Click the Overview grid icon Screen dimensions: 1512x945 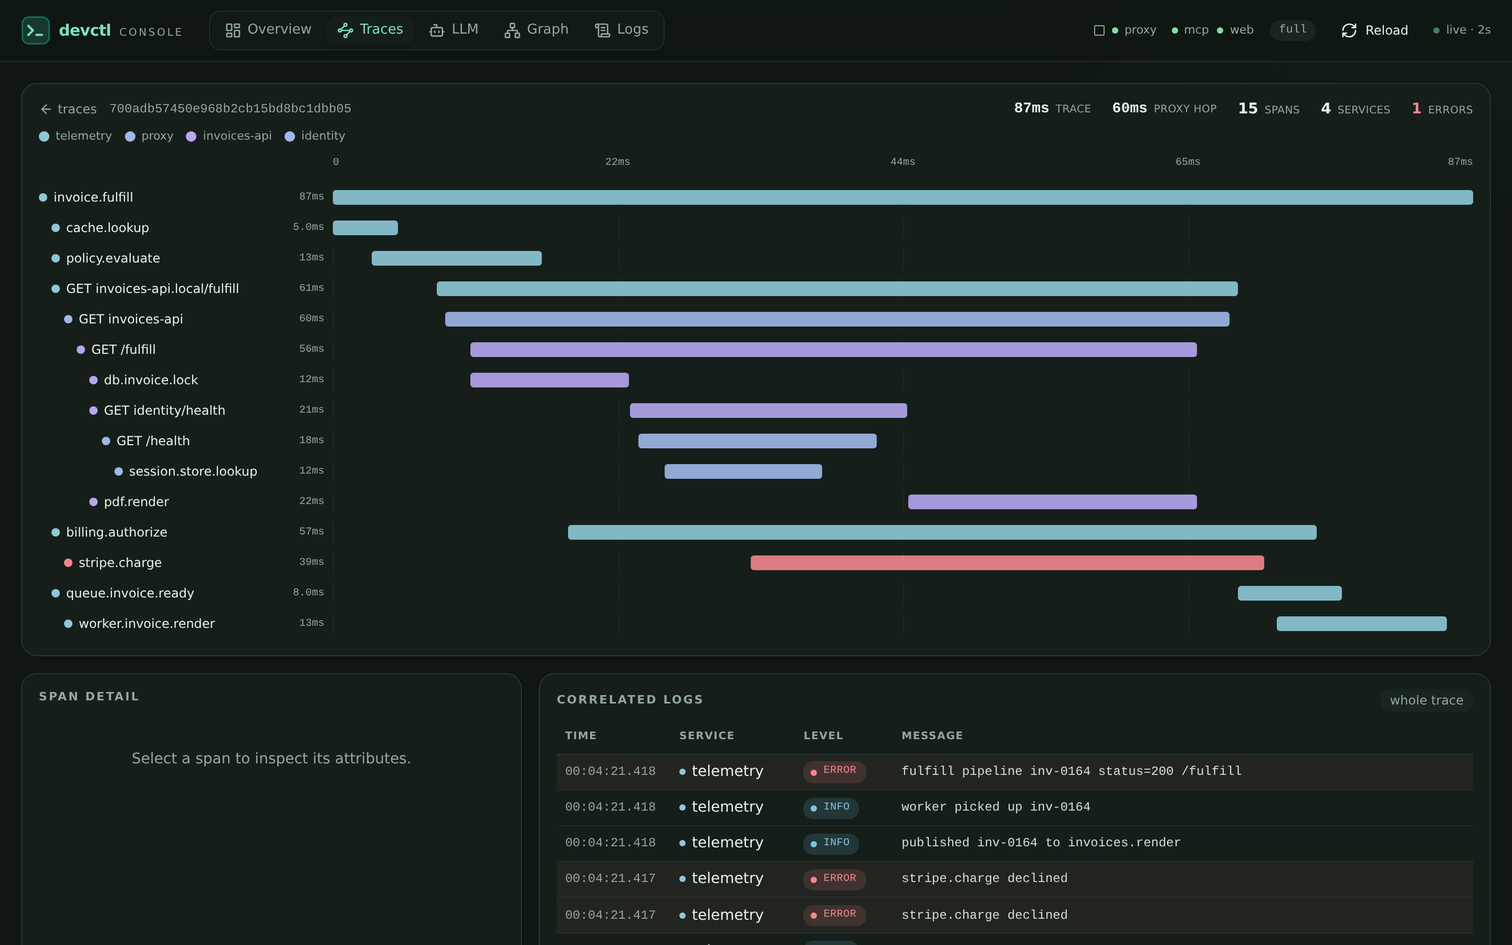click(233, 30)
